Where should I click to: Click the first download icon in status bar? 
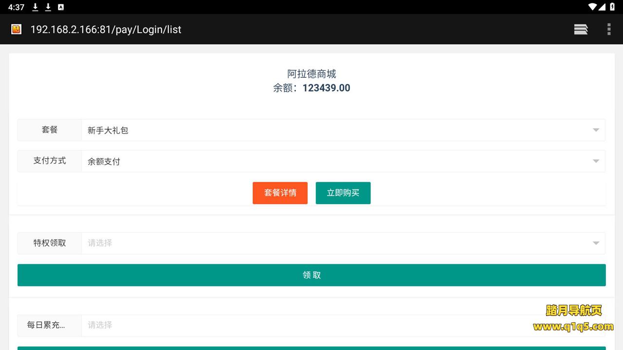pos(35,7)
